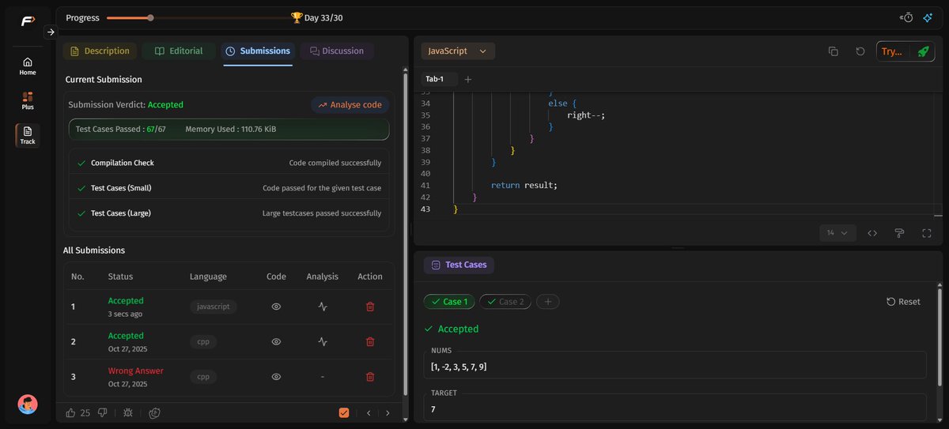Report a bug with the bug icon

128,412
